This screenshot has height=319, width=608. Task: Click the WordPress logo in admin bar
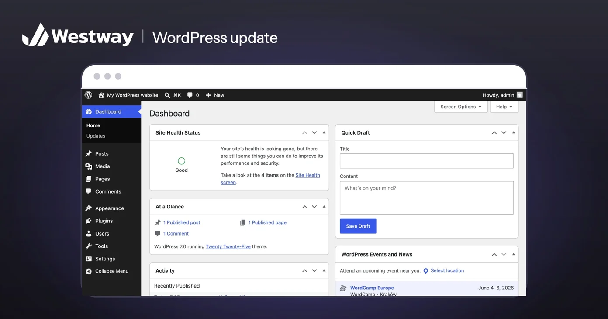pyautogui.click(x=88, y=95)
